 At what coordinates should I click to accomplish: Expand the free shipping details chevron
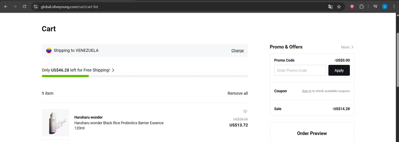(x=113, y=70)
